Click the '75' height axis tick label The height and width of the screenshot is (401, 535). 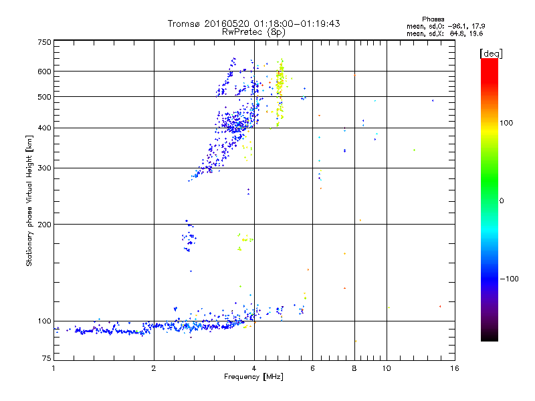pyautogui.click(x=47, y=358)
